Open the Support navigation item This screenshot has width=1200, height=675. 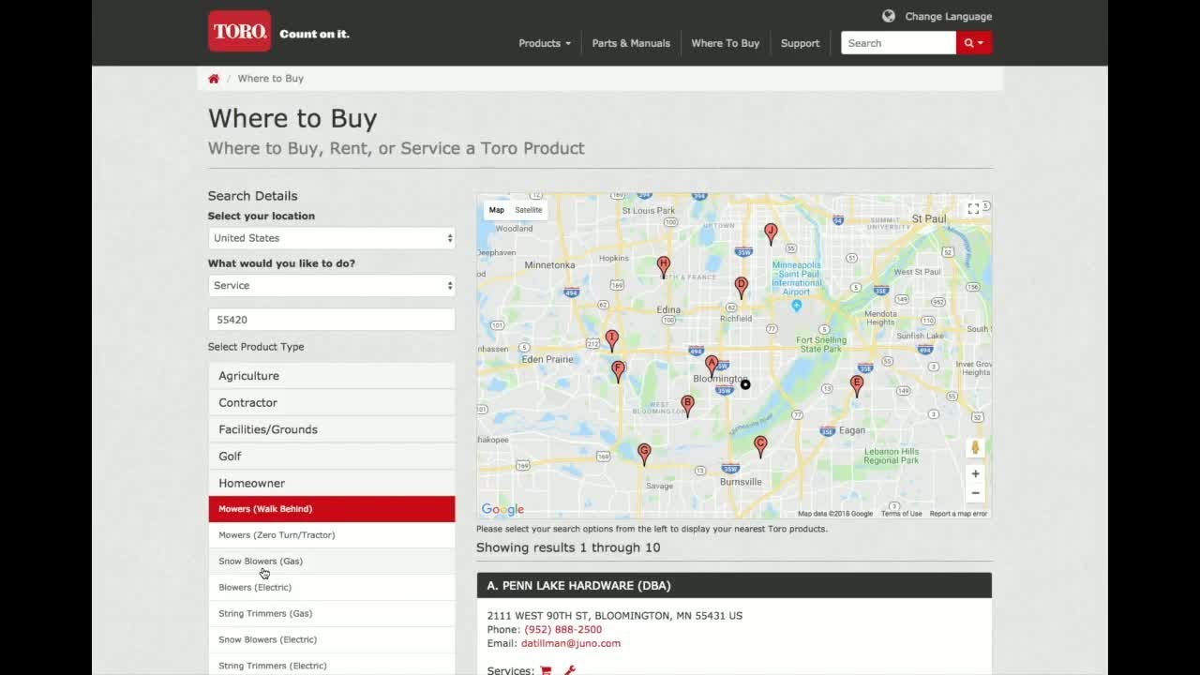point(800,43)
